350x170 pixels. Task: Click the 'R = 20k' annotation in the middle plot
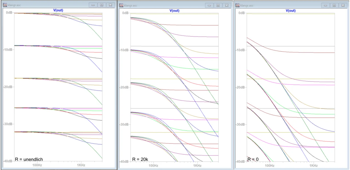[140, 159]
